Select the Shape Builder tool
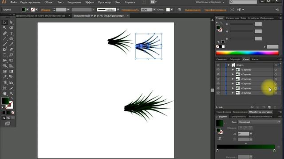284x159 pixels. click(5, 66)
